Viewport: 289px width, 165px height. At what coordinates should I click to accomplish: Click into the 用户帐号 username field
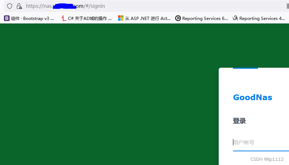click(261, 142)
